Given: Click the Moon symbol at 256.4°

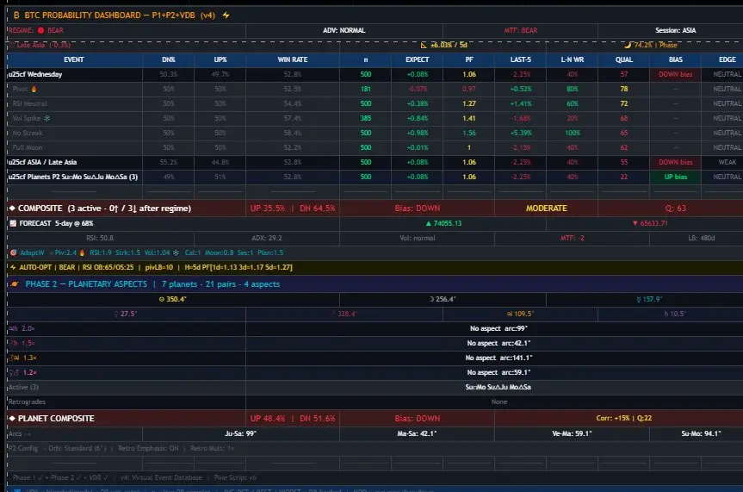Looking at the screenshot, I should point(431,299).
